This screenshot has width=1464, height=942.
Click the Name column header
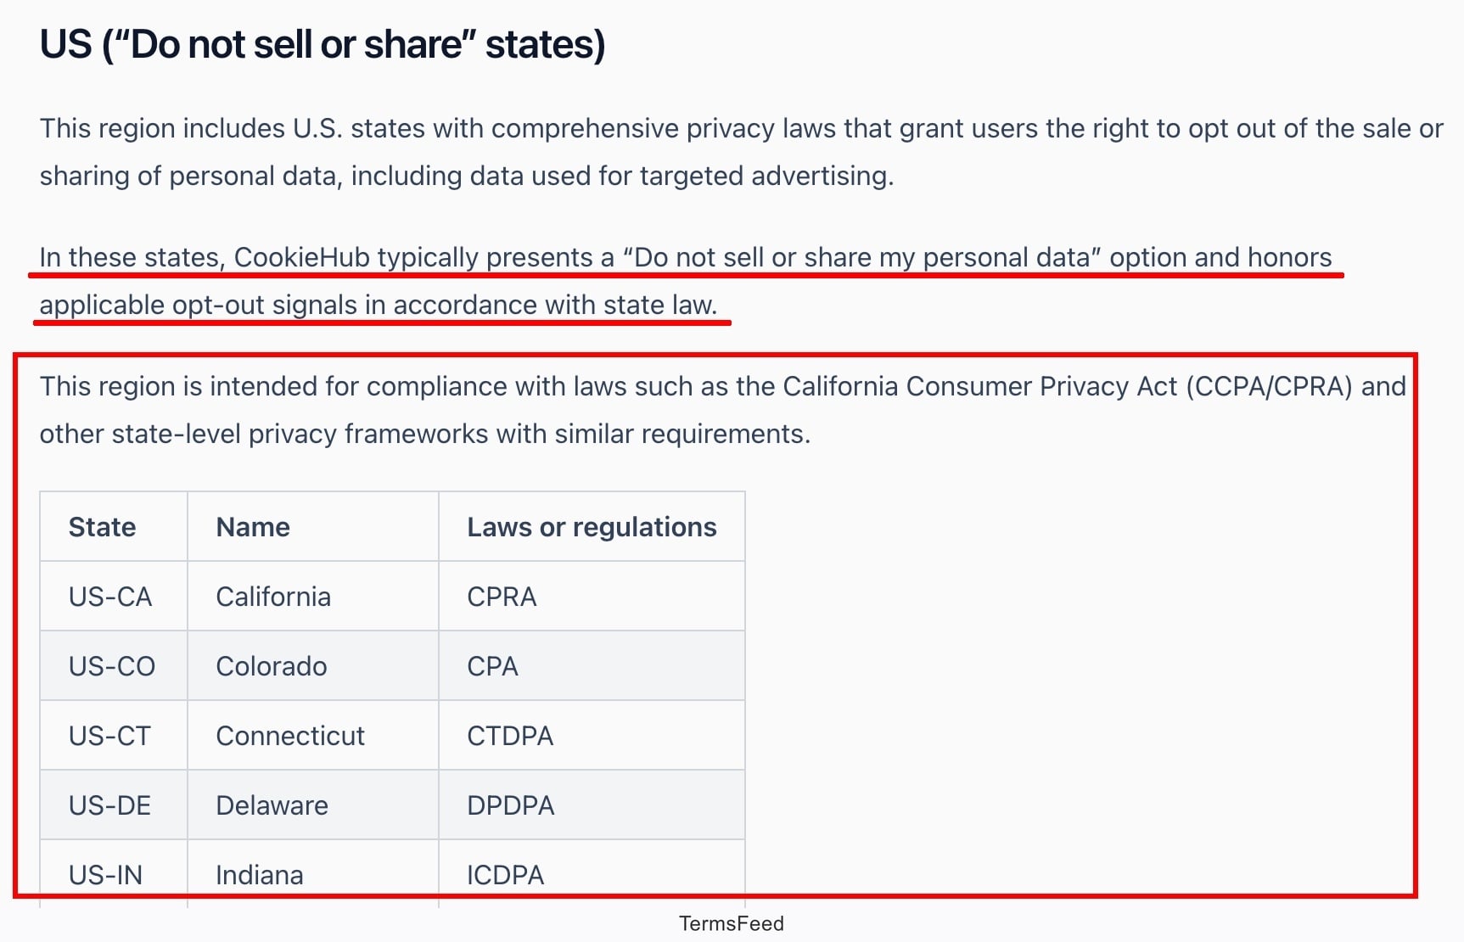point(313,526)
